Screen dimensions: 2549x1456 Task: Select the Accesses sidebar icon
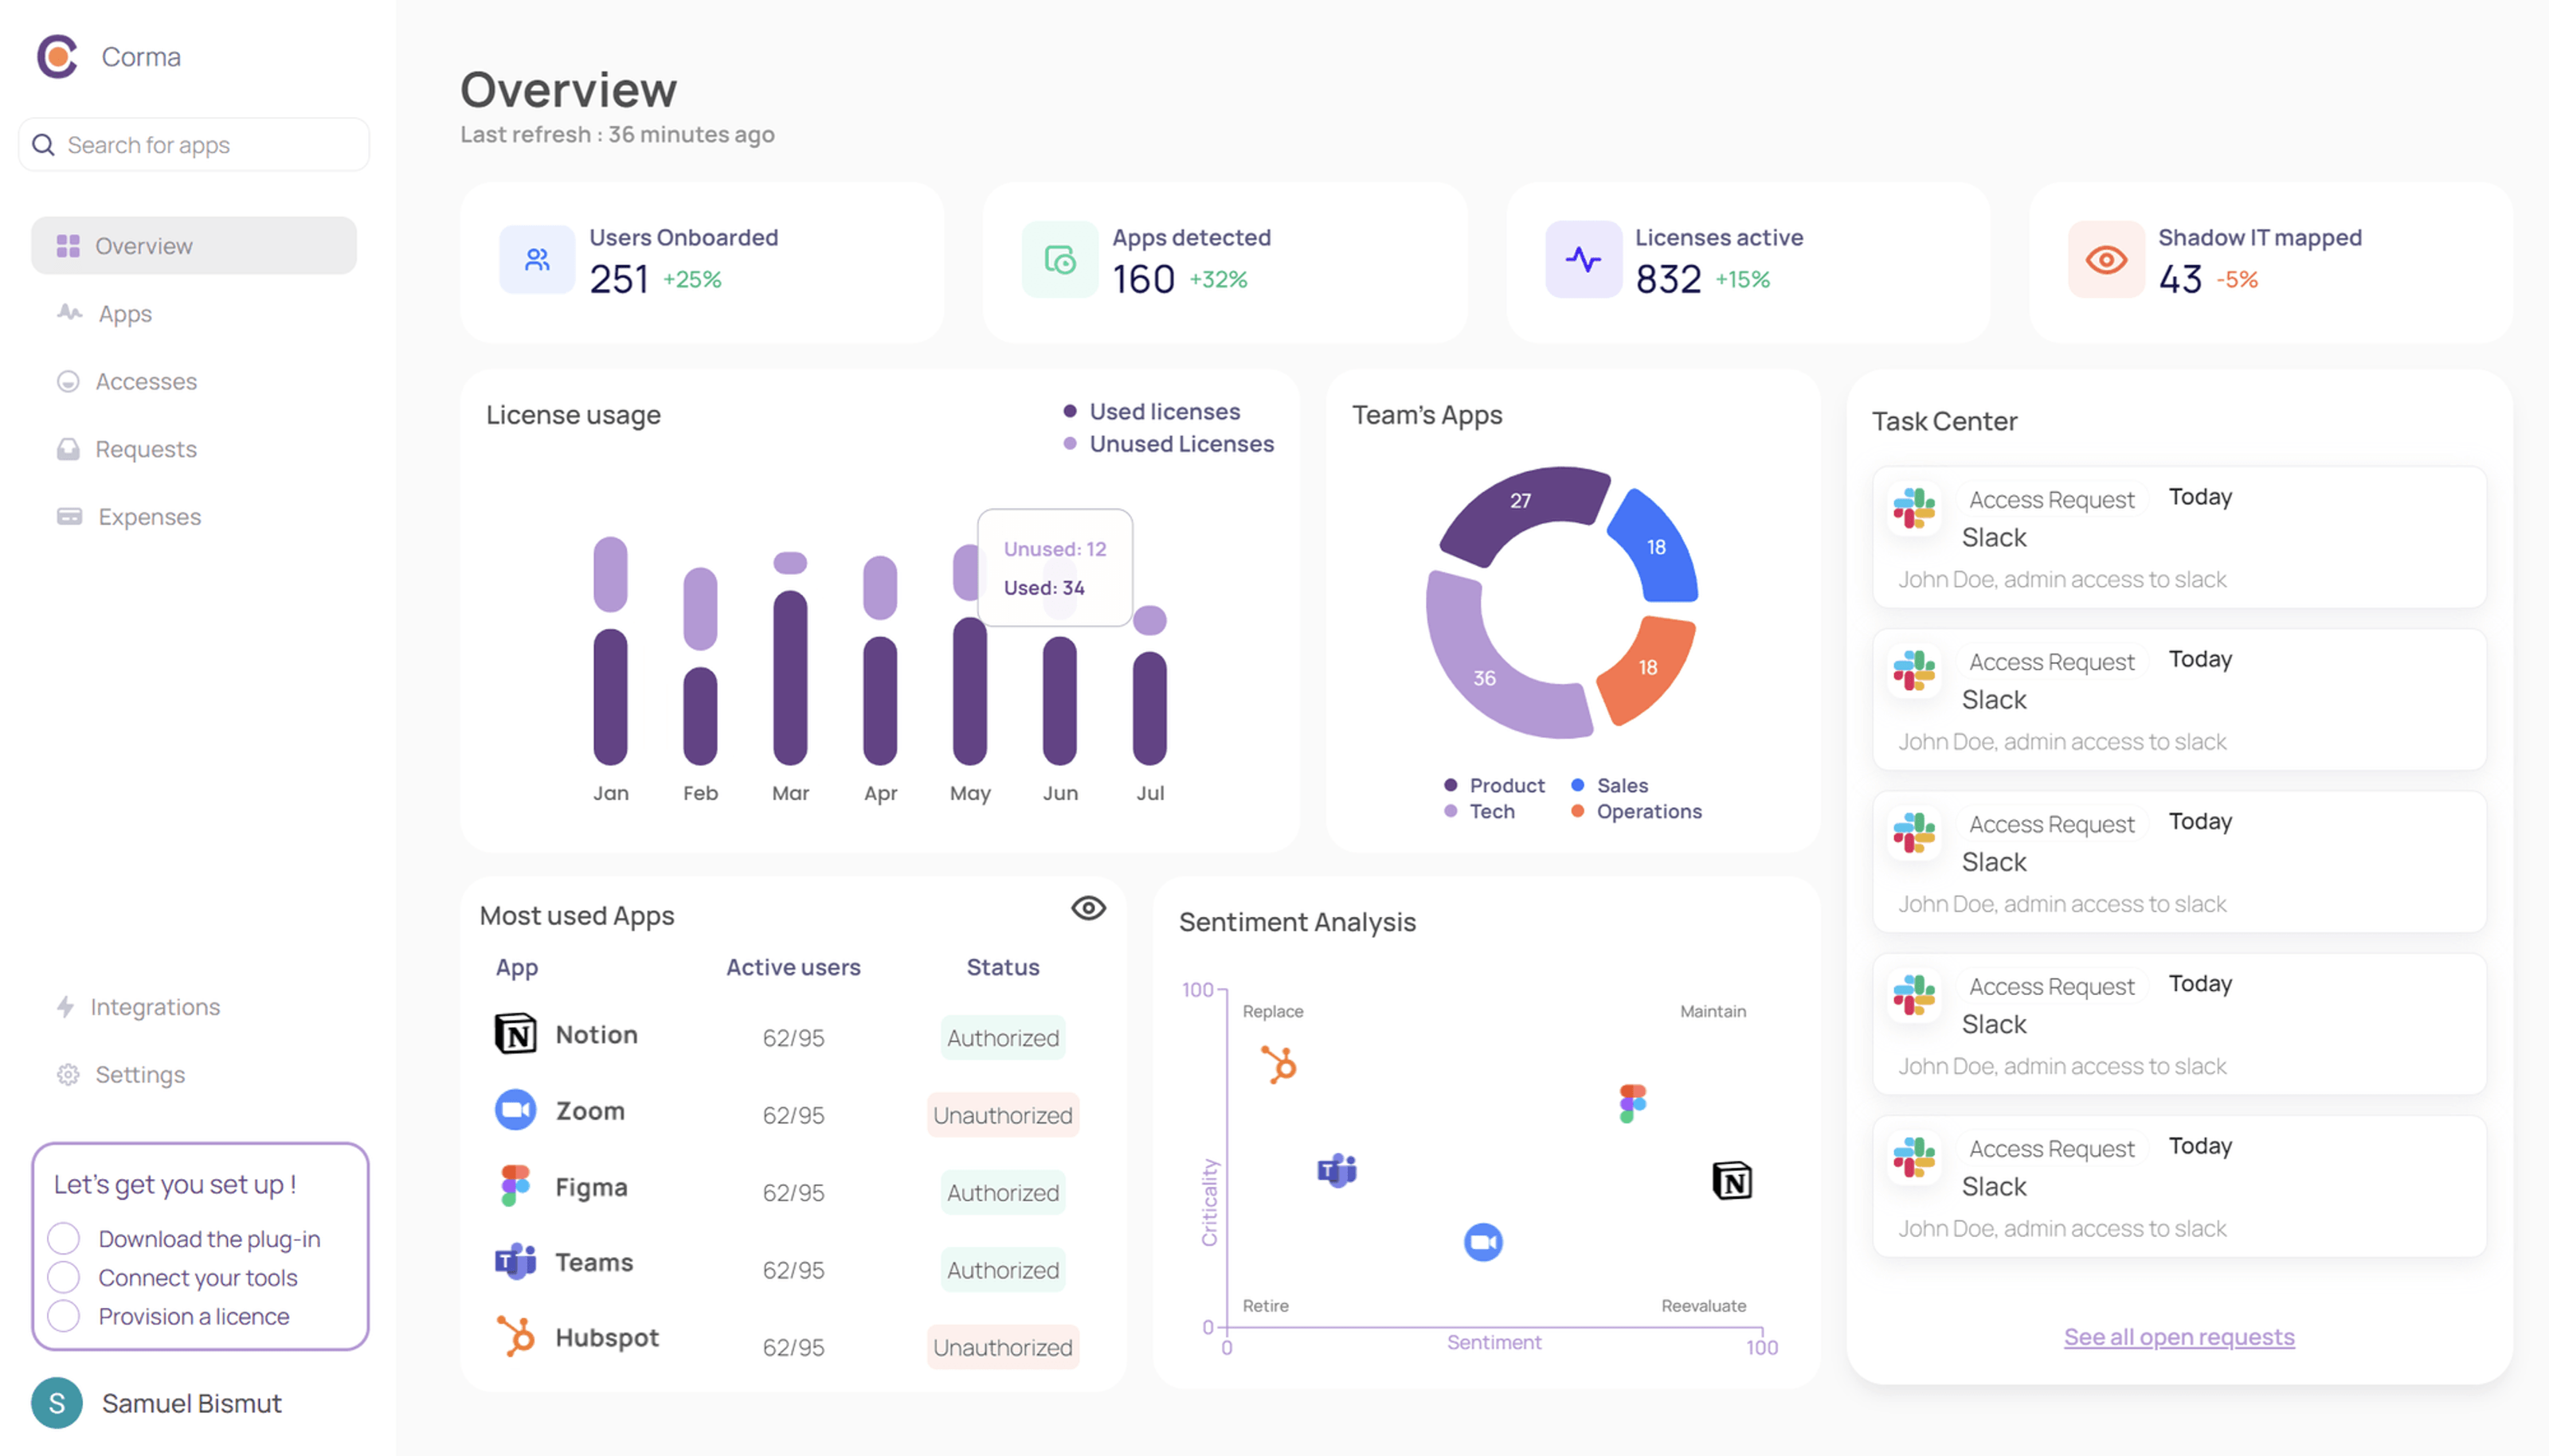(x=68, y=381)
